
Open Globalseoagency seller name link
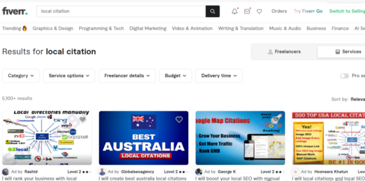[x=138, y=172]
